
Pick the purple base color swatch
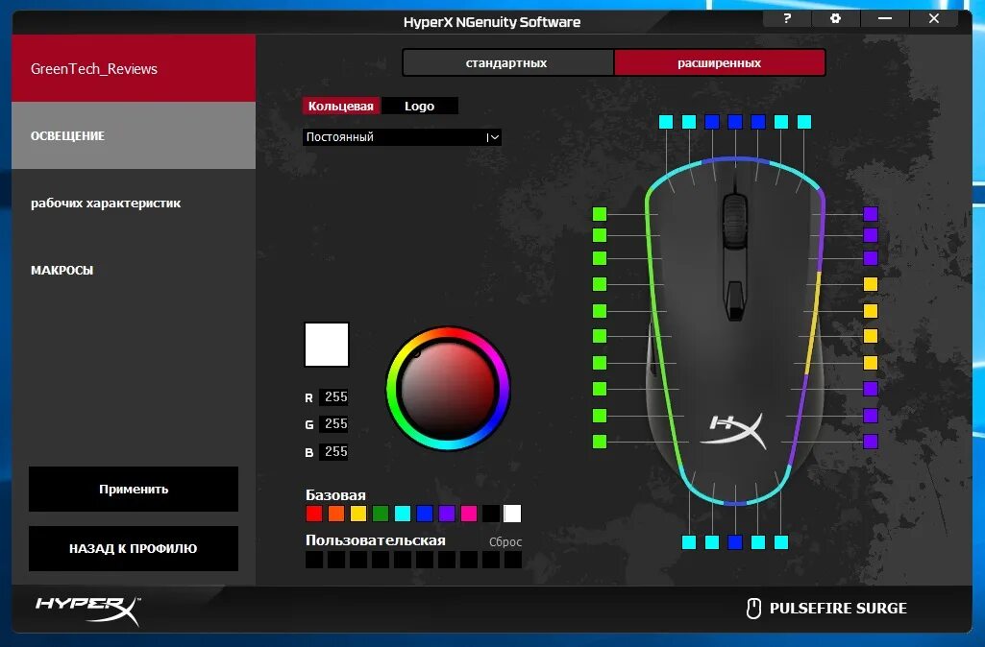pos(447,514)
